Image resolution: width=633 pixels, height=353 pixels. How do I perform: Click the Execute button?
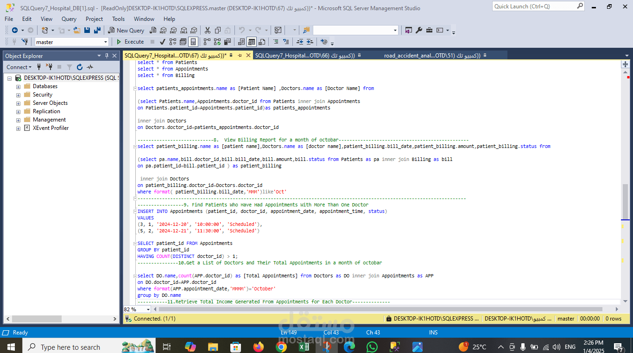click(130, 42)
